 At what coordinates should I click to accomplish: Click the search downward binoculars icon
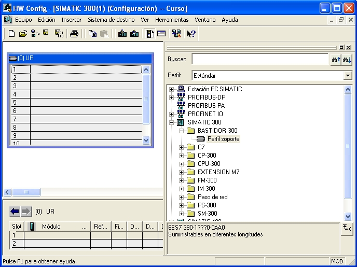pos(347,60)
